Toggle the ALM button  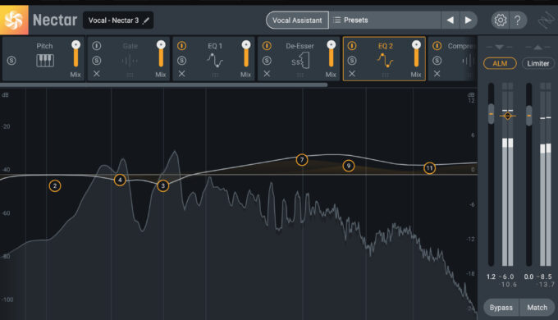[500, 63]
